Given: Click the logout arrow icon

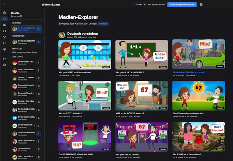Looking at the screenshot, I should [5, 59].
